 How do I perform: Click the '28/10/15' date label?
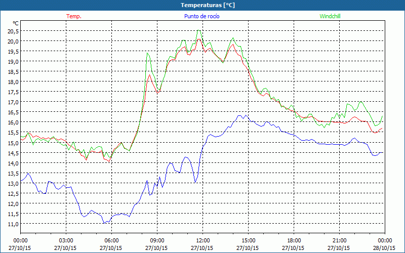coord(384,248)
